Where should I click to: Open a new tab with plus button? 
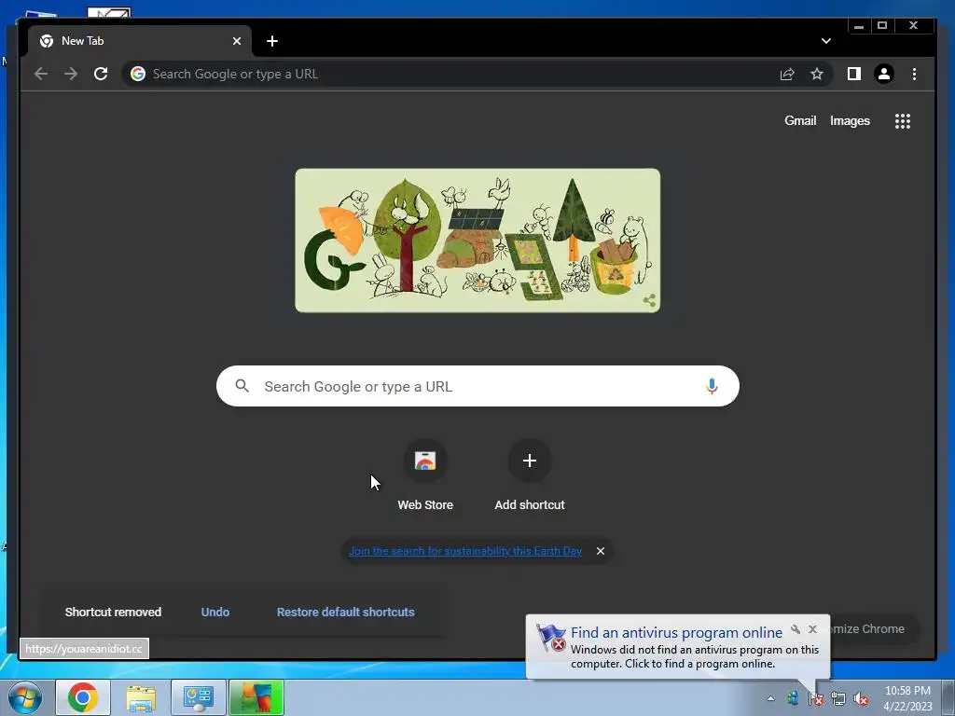click(x=272, y=41)
